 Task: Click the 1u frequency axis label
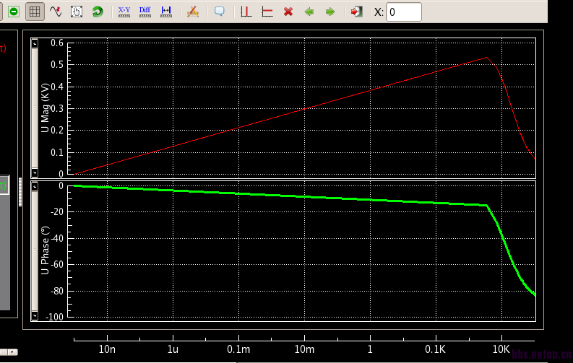[173, 349]
